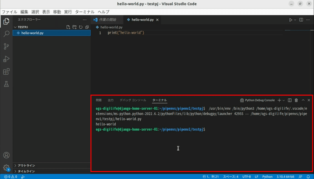The width and height of the screenshot is (314, 179).
Task: Select the ターミナル panel tab
Action: (159, 100)
